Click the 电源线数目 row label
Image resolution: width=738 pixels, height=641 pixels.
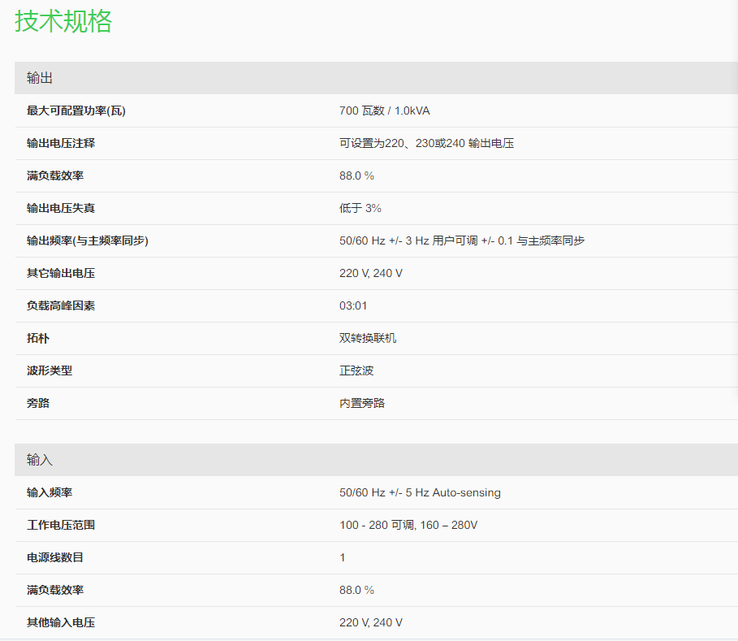tap(55, 557)
